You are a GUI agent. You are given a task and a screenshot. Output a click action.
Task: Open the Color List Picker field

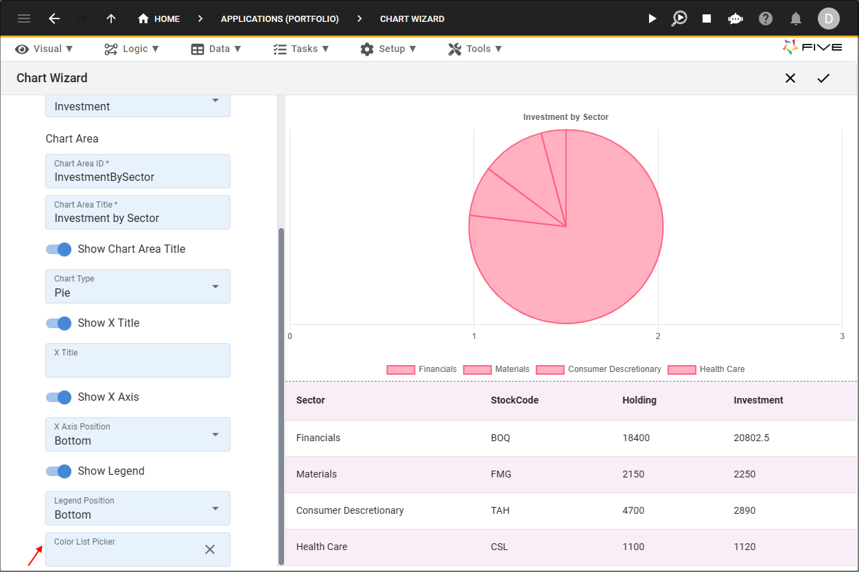tap(138, 549)
